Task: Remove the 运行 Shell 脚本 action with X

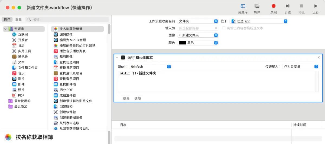Action: coord(319,58)
